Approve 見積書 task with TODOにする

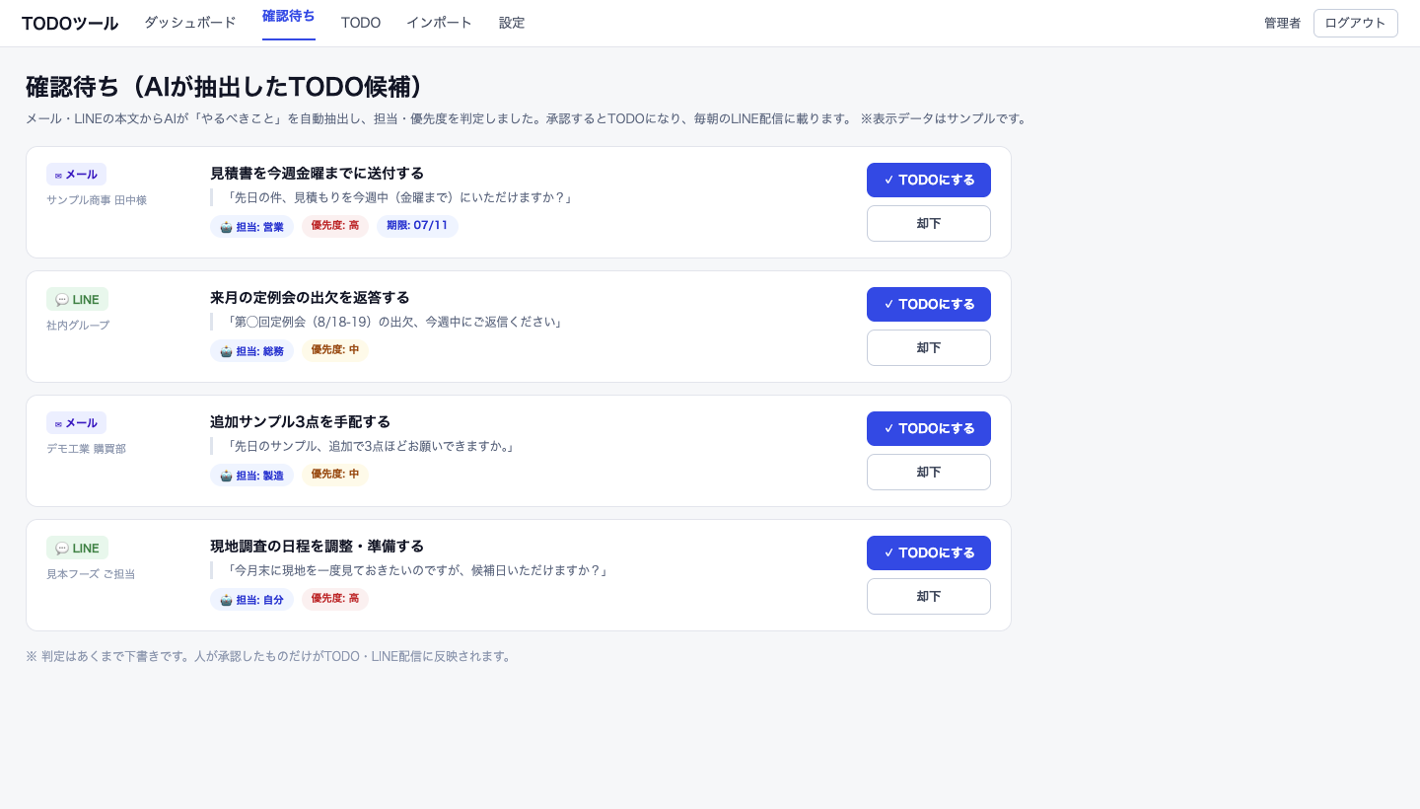pos(928,180)
